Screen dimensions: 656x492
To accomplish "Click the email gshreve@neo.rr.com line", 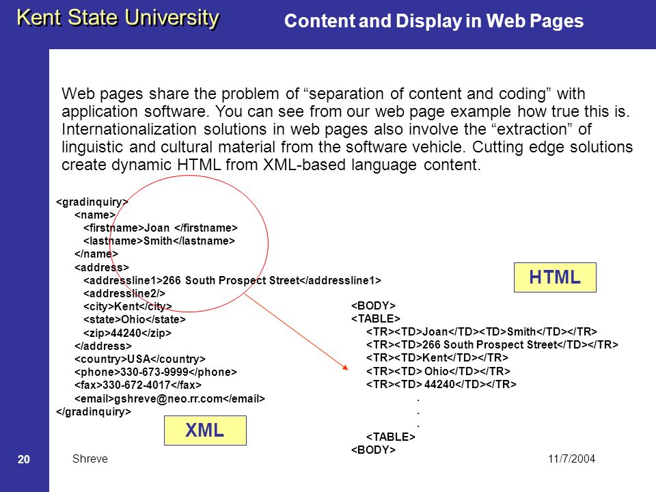I will click(170, 398).
